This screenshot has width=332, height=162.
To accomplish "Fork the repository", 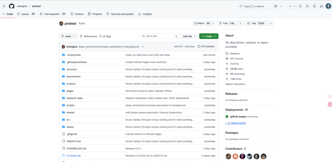I will click(227, 23).
